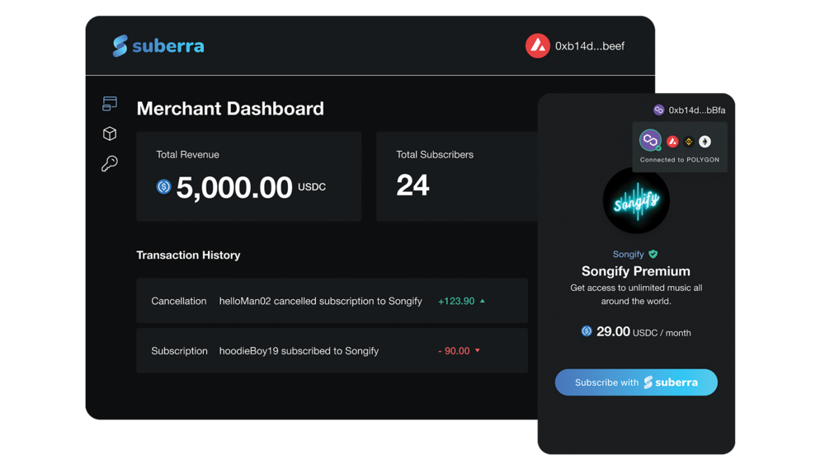
Task: Click Polygon icon beside 0xb14d...bBfa
Action: 658,110
